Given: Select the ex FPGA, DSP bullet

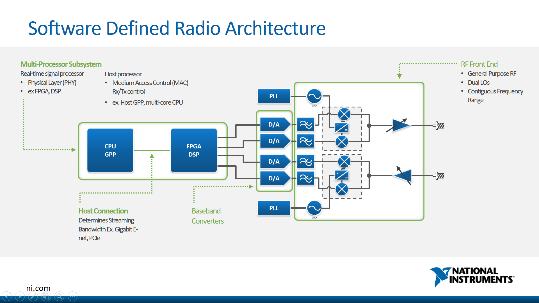Looking at the screenshot, I should [x=44, y=91].
